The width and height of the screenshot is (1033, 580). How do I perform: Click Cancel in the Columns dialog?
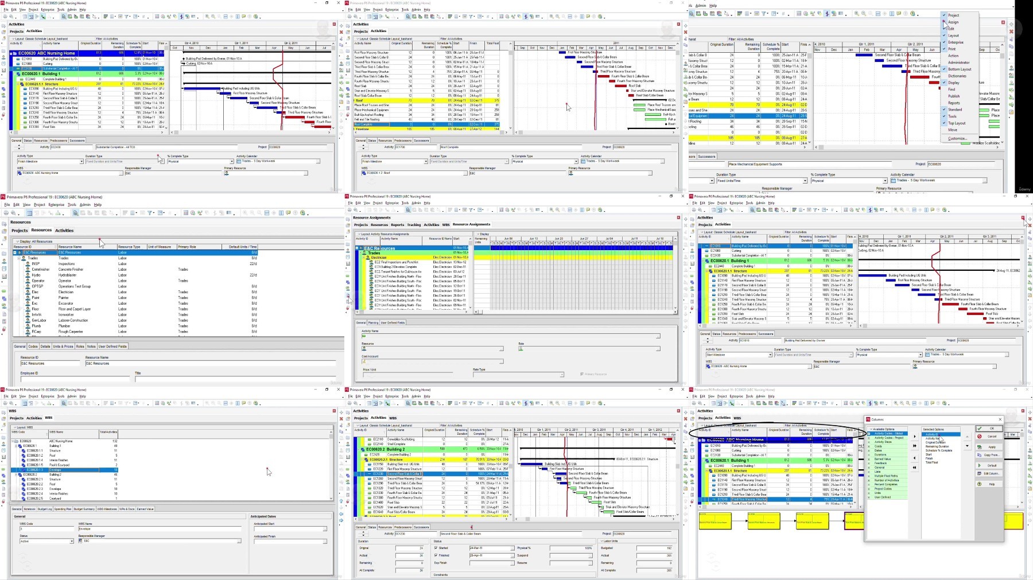tap(989, 437)
